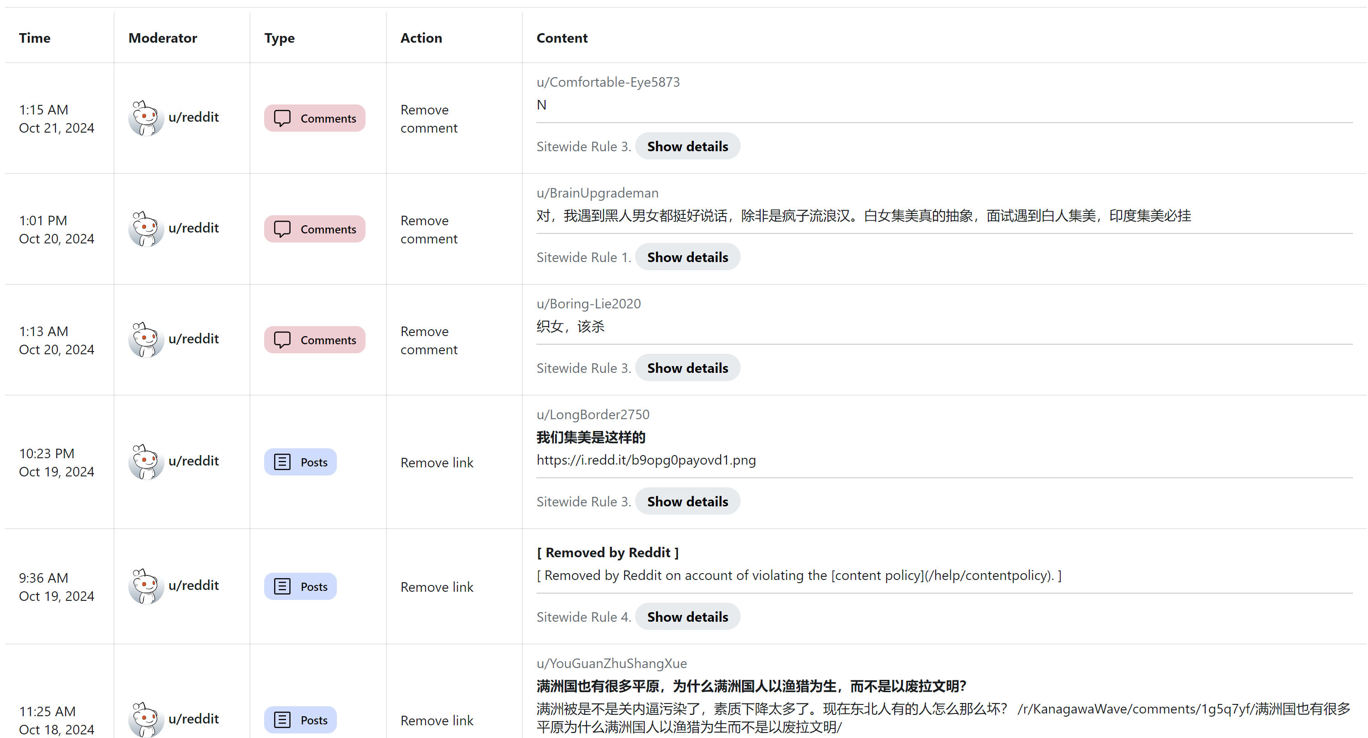Click u/reddit moderator name in 1:13 AM row
Viewport: 1368px width, 738px height.
194,339
